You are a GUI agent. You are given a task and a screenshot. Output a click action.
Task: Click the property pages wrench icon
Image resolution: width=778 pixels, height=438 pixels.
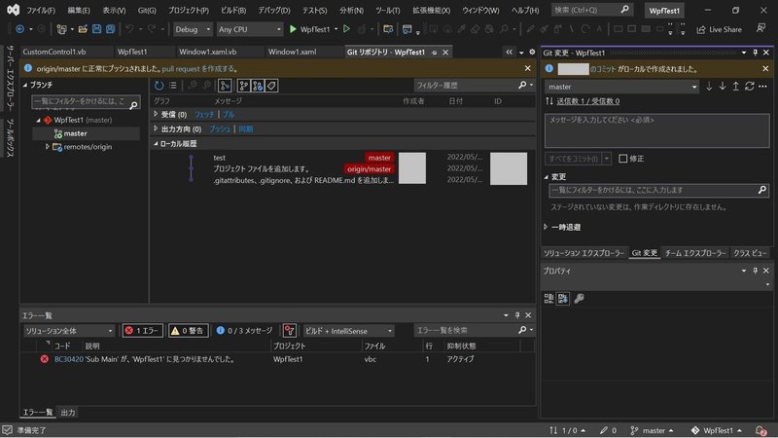click(x=579, y=299)
